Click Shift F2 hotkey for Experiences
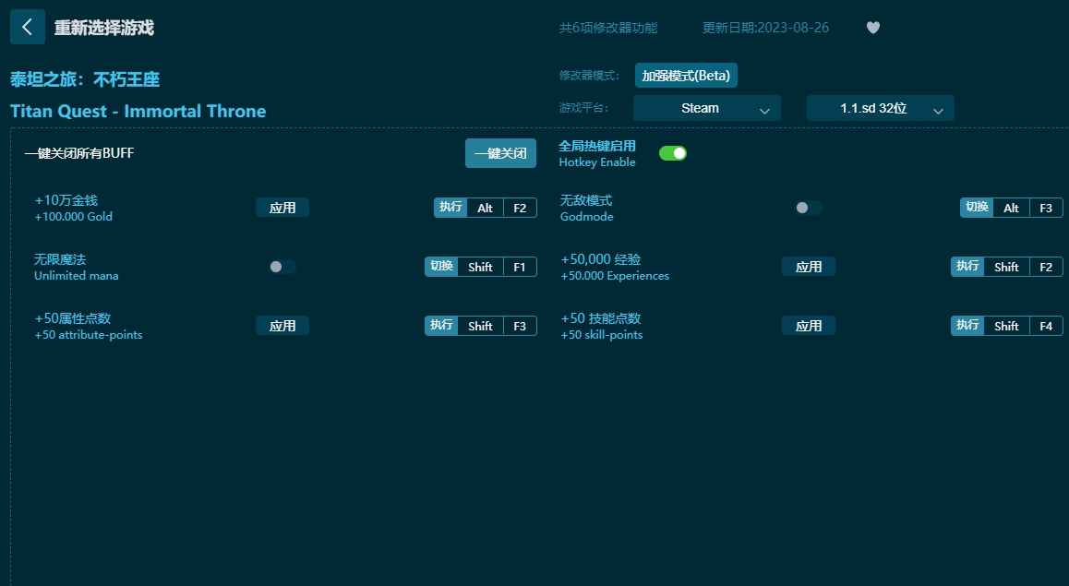The image size is (1069, 586). (1023, 267)
